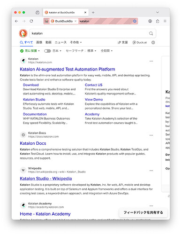Remove the DuckDuckGo search engine chip

(x=75, y=21)
